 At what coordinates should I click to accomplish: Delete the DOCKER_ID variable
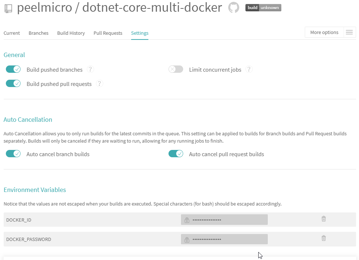click(323, 219)
